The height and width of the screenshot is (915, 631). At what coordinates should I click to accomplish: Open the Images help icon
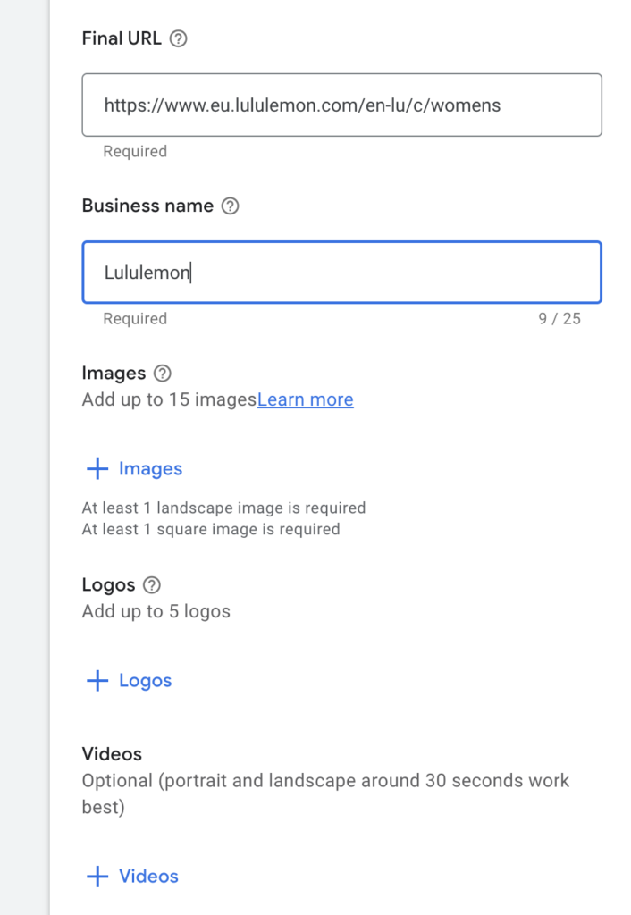(163, 374)
